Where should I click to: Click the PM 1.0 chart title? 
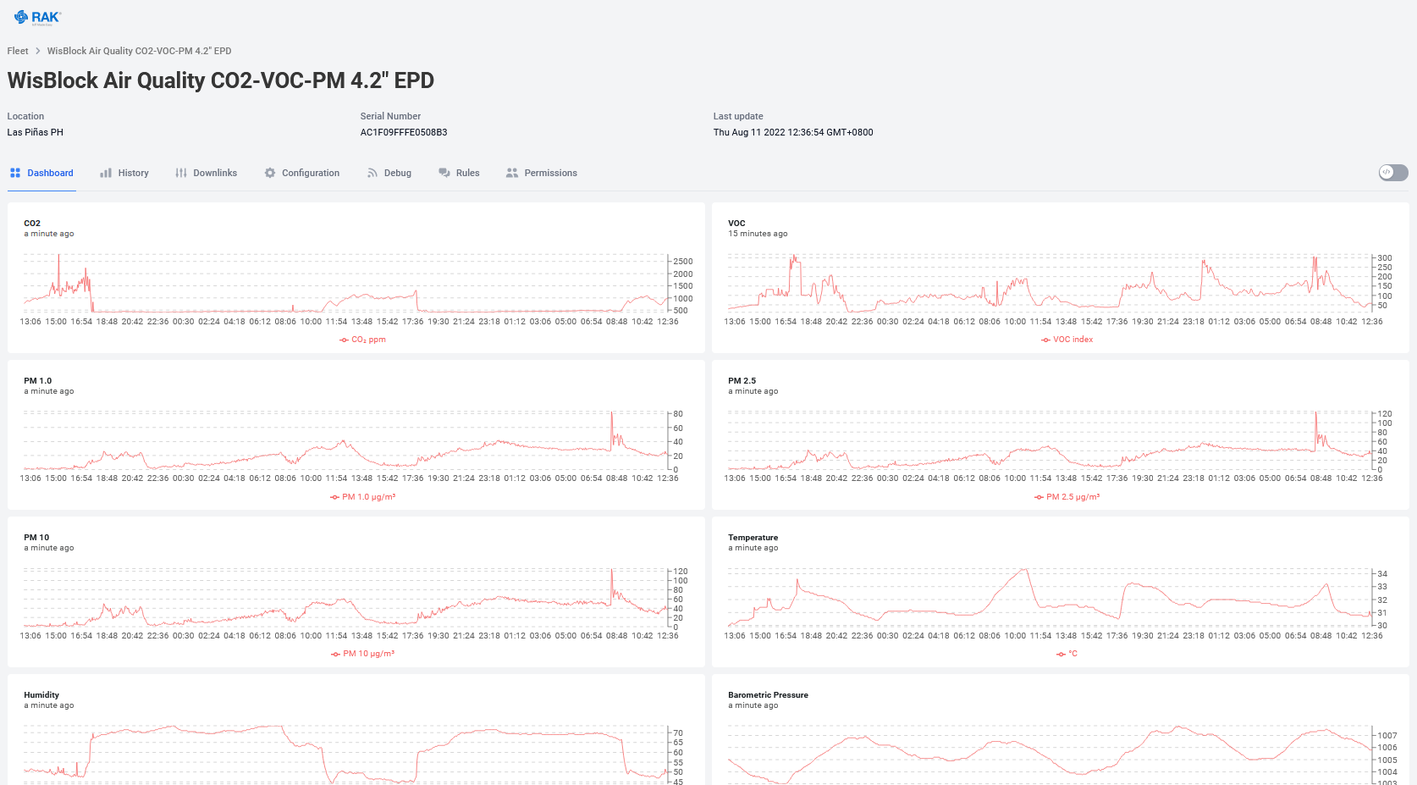coord(37,381)
